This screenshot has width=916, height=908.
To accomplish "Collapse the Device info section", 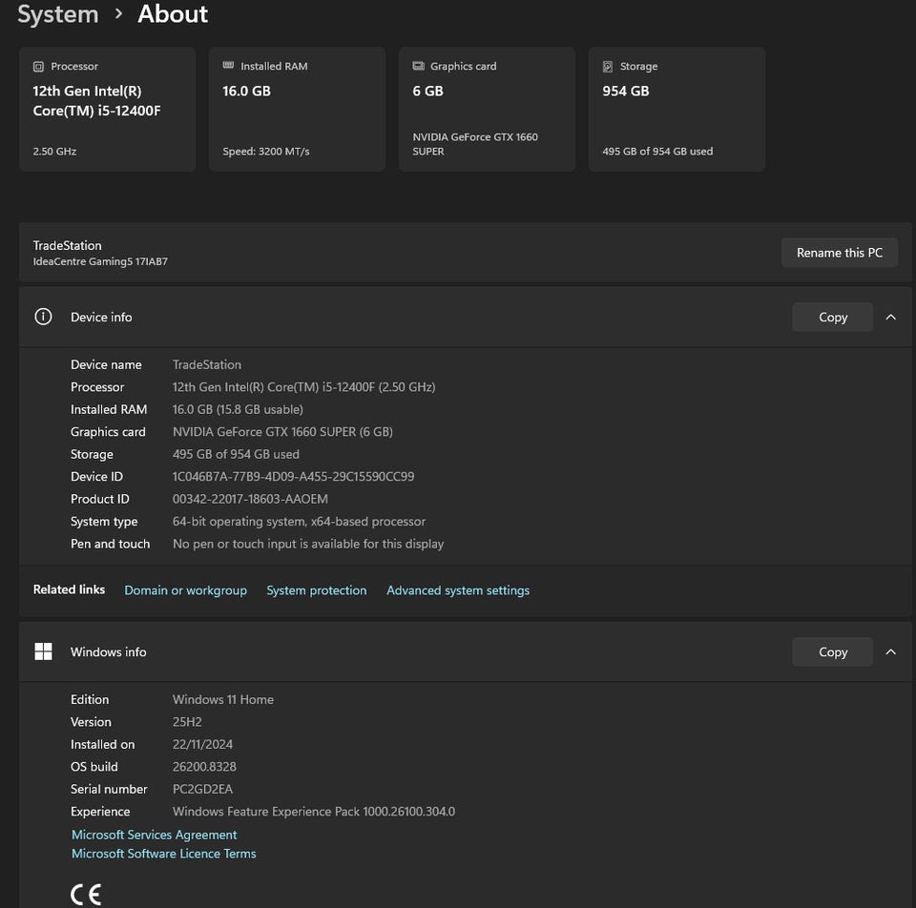I will tap(890, 317).
